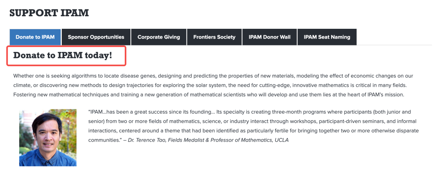View the IPAM Donor Wall tab
The width and height of the screenshot is (439, 170).
tap(269, 37)
